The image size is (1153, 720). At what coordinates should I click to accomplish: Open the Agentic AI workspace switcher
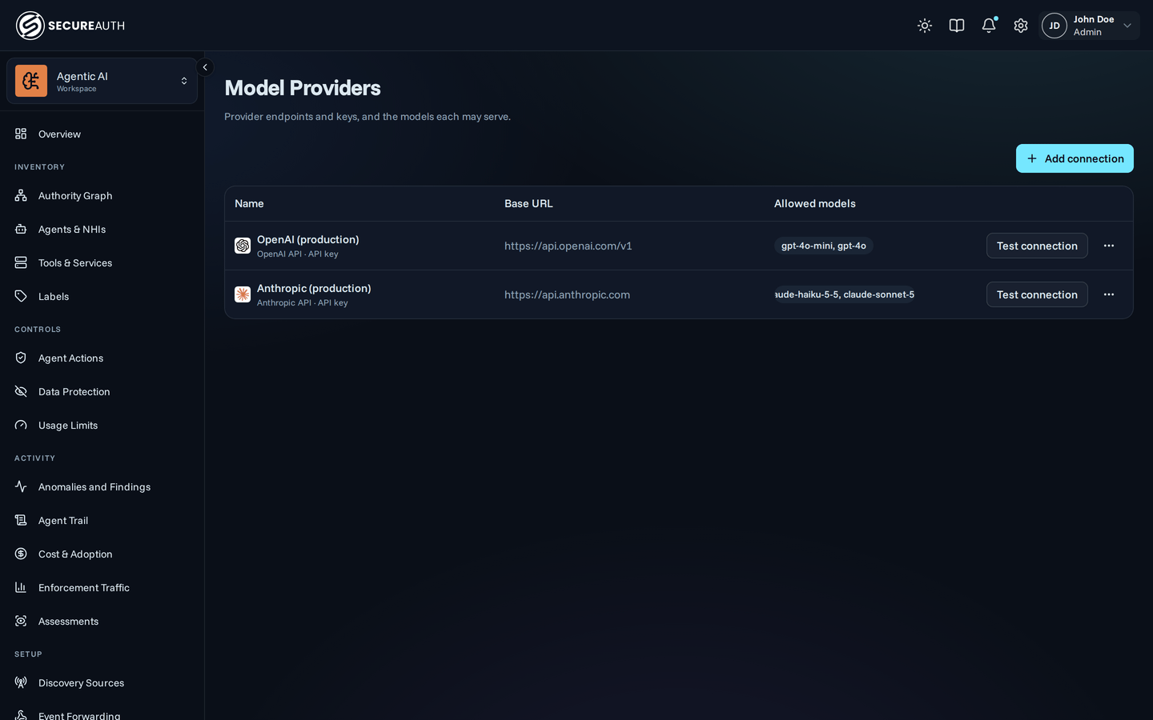(x=102, y=81)
